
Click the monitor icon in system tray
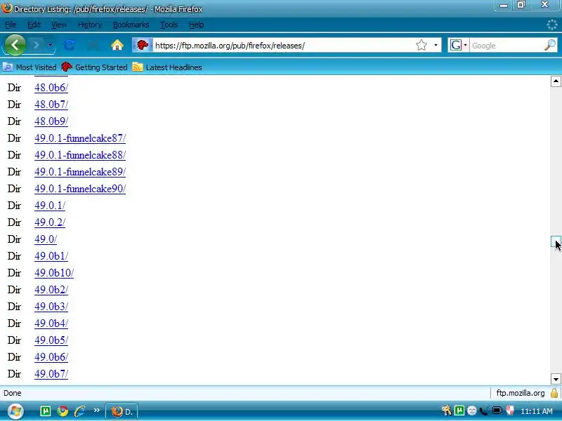coord(497,410)
